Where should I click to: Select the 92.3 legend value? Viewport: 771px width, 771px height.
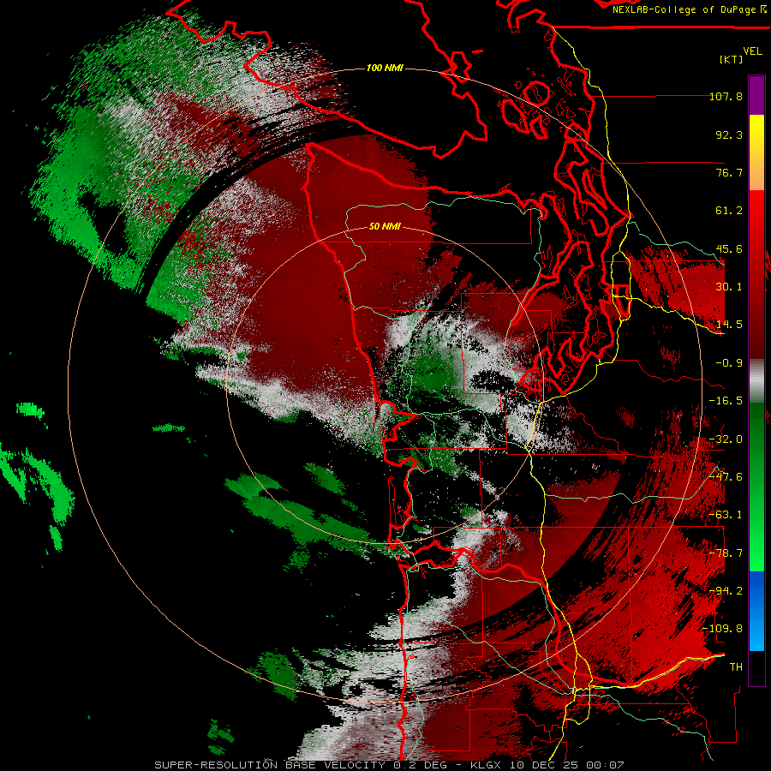point(729,134)
